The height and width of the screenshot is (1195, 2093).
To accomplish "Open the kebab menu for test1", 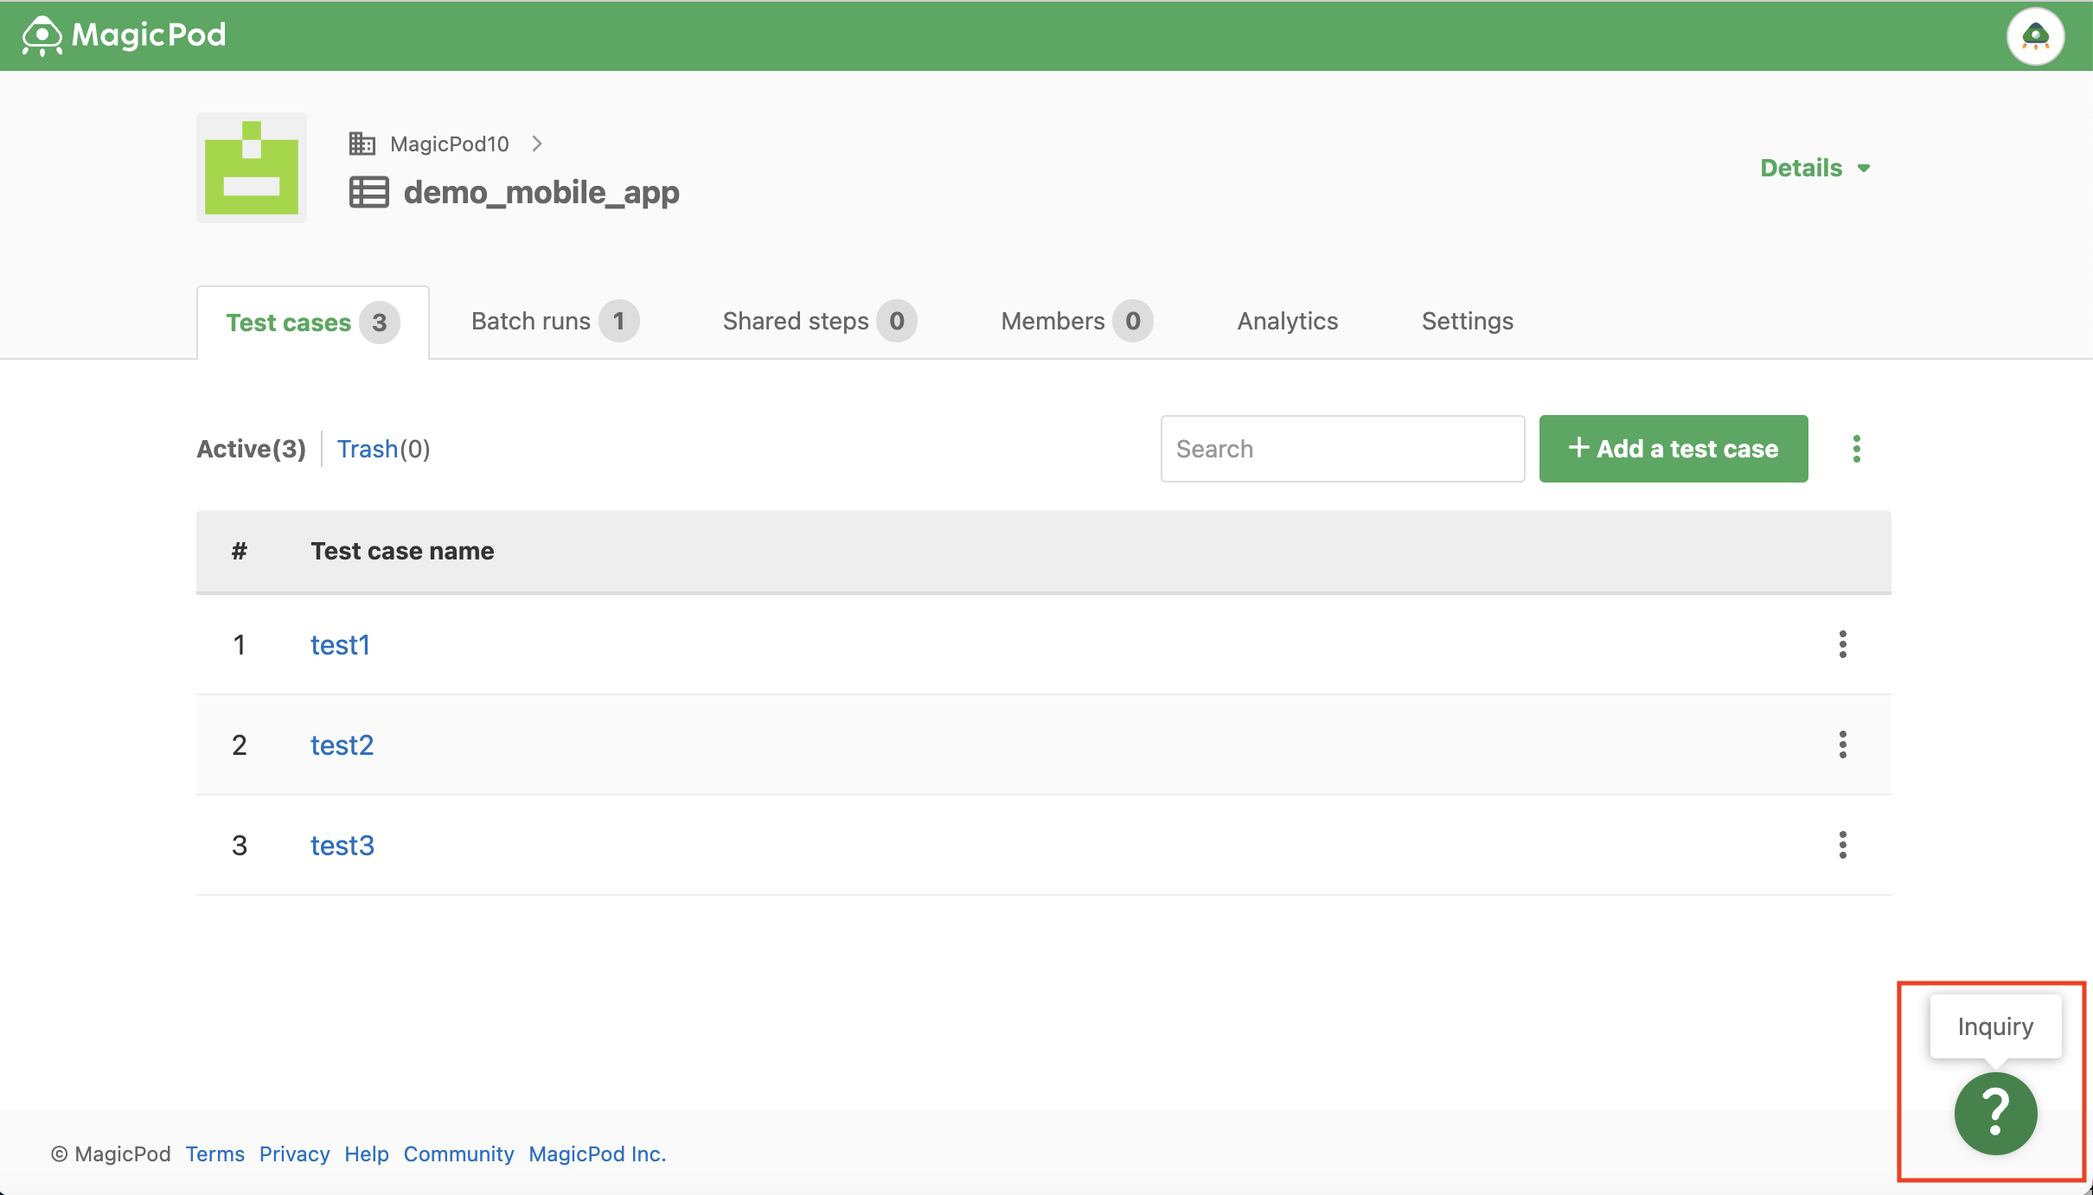I will 1842,644.
